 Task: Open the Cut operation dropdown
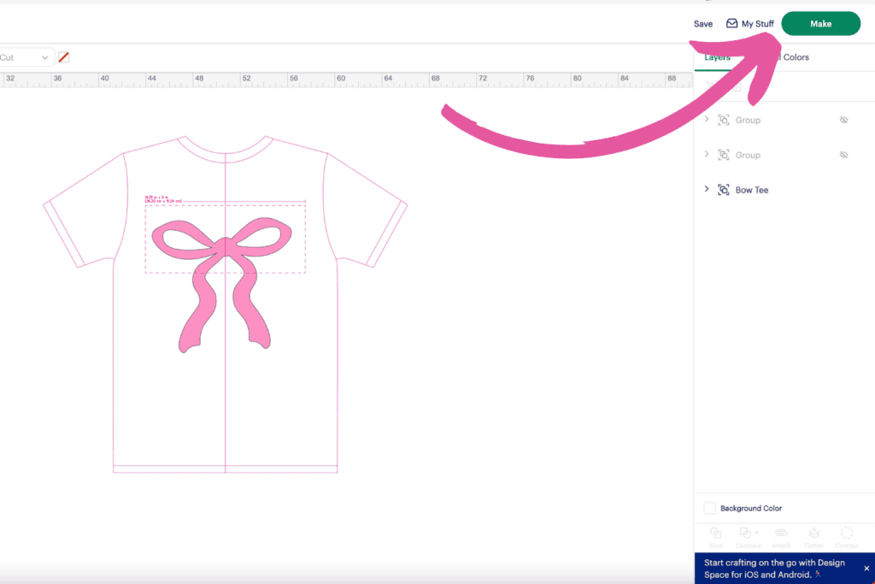26,57
